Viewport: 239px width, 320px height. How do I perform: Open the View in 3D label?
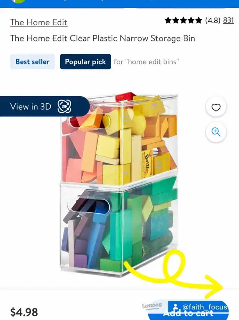31,107
